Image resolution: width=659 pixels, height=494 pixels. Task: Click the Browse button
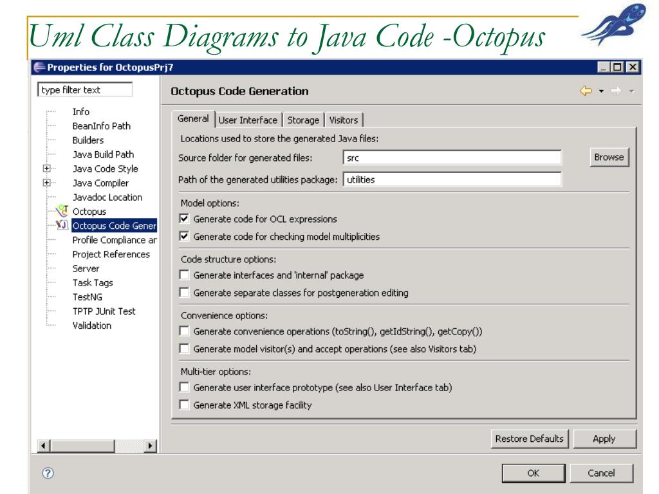609,157
